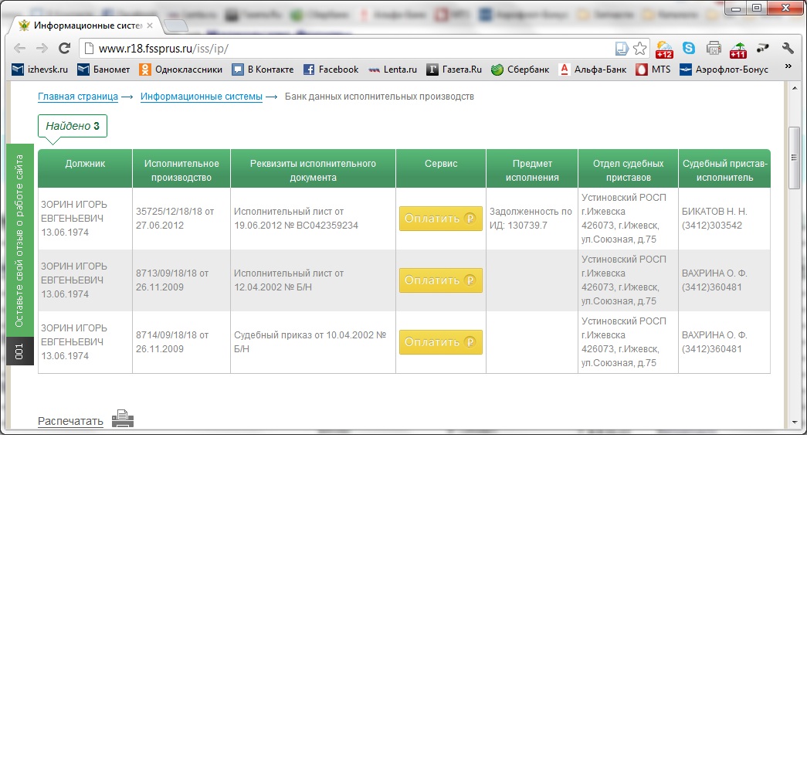The width and height of the screenshot is (807, 757).
Task: Open the Баномет bookmark
Action: point(103,70)
